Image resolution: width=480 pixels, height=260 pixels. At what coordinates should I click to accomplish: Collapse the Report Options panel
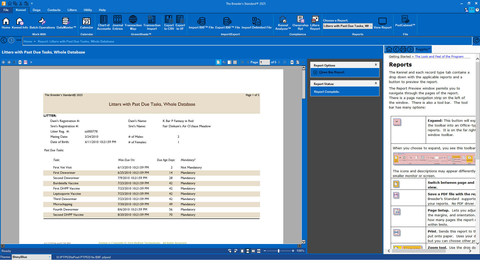(x=376, y=65)
